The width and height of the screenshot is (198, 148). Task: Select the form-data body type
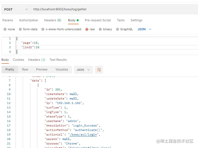pyautogui.click(x=28, y=29)
